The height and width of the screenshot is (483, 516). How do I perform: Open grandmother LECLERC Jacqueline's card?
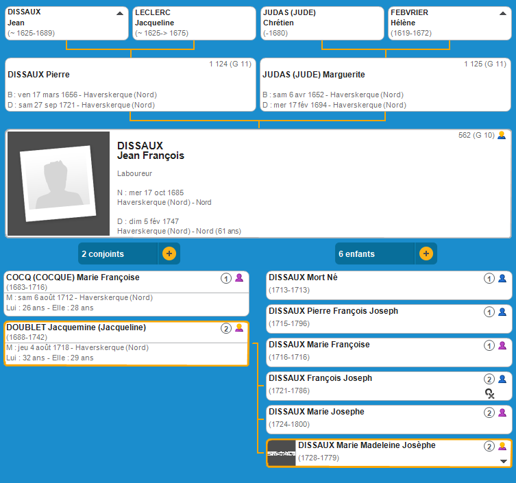coord(194,23)
